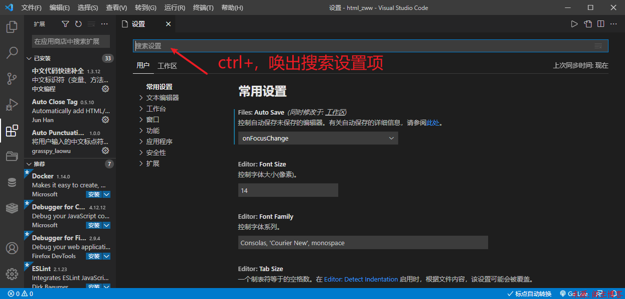Open the Source Control view
The image size is (625, 299).
coord(12,78)
